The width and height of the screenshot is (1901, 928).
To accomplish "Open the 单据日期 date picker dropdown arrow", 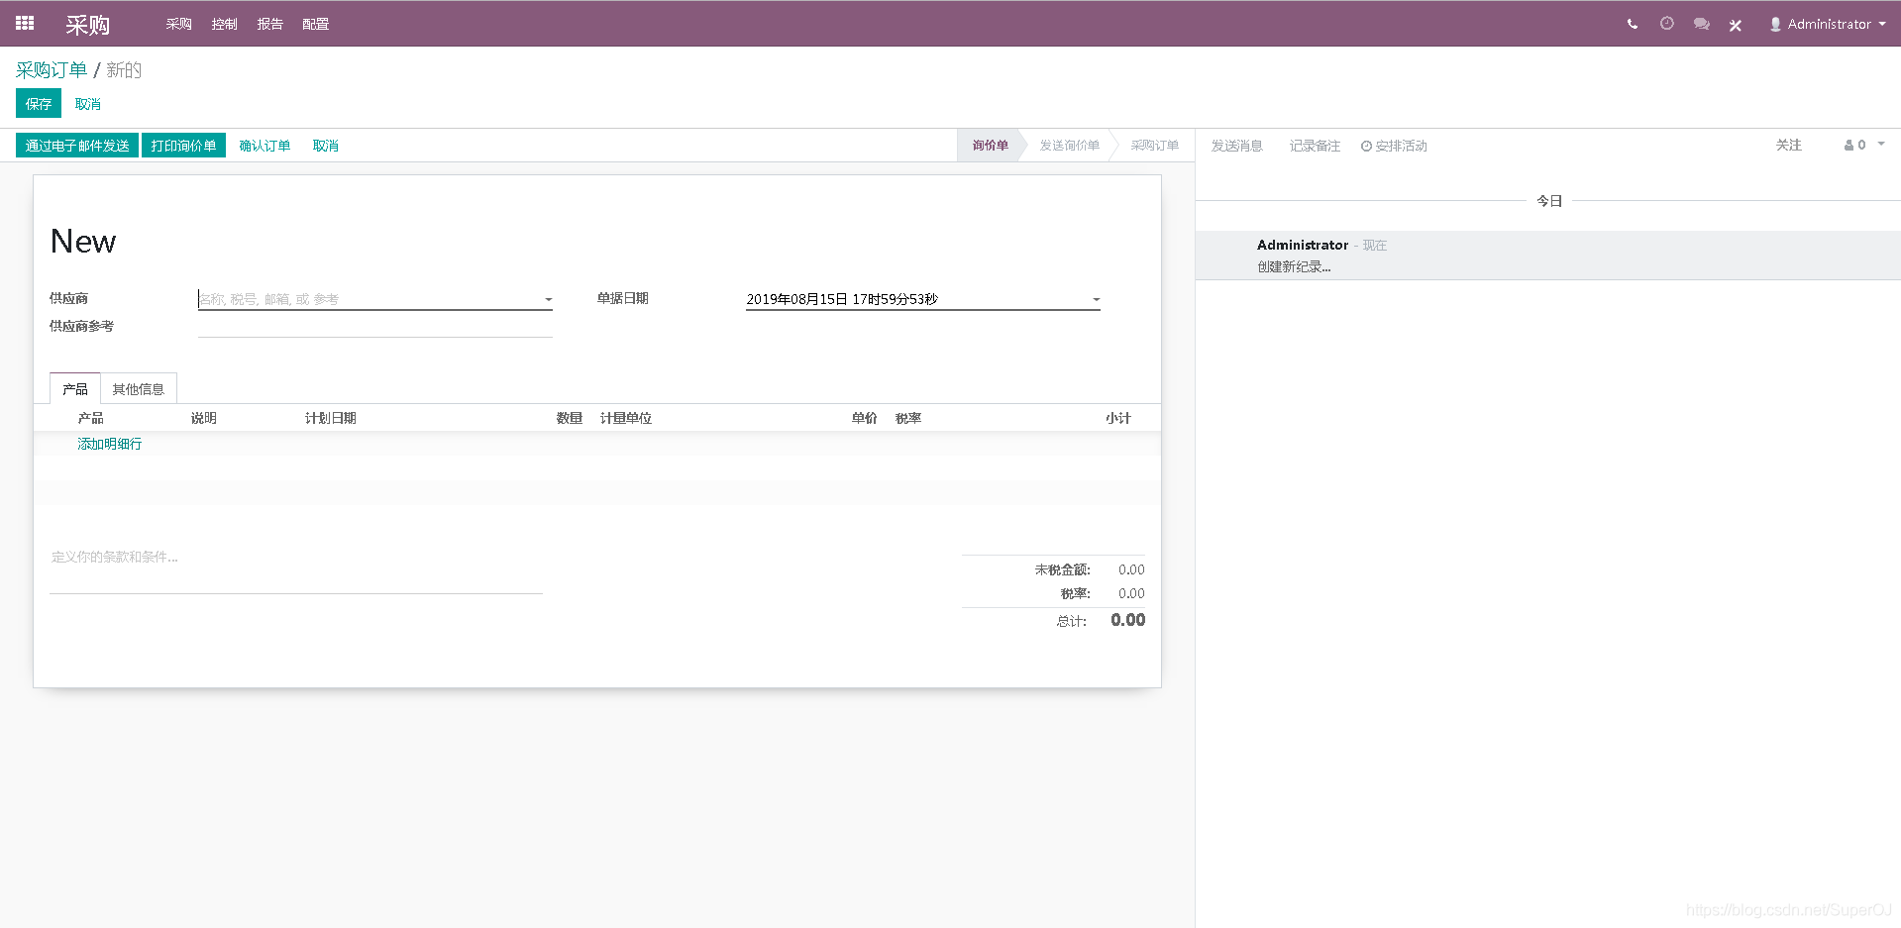I will 1096,299.
